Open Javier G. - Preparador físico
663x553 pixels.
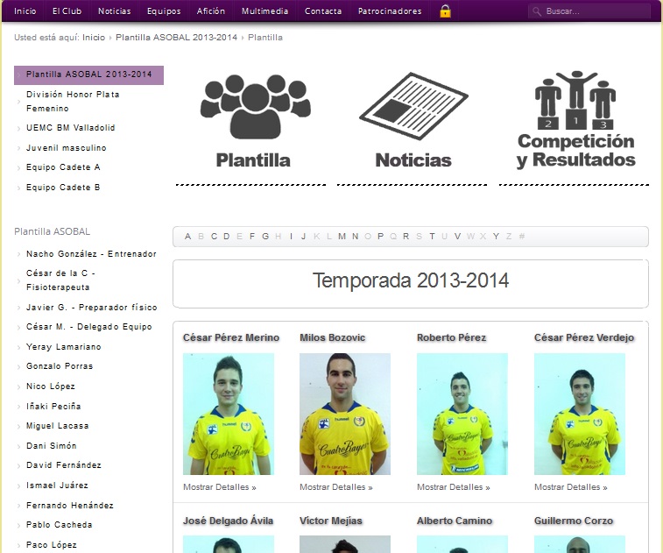[91, 308]
